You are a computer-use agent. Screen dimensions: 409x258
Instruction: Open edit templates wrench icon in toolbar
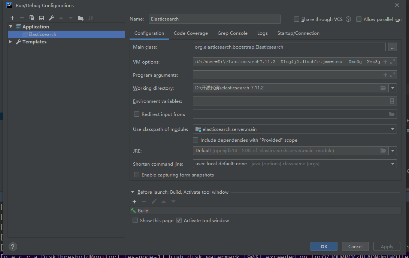pos(51,18)
